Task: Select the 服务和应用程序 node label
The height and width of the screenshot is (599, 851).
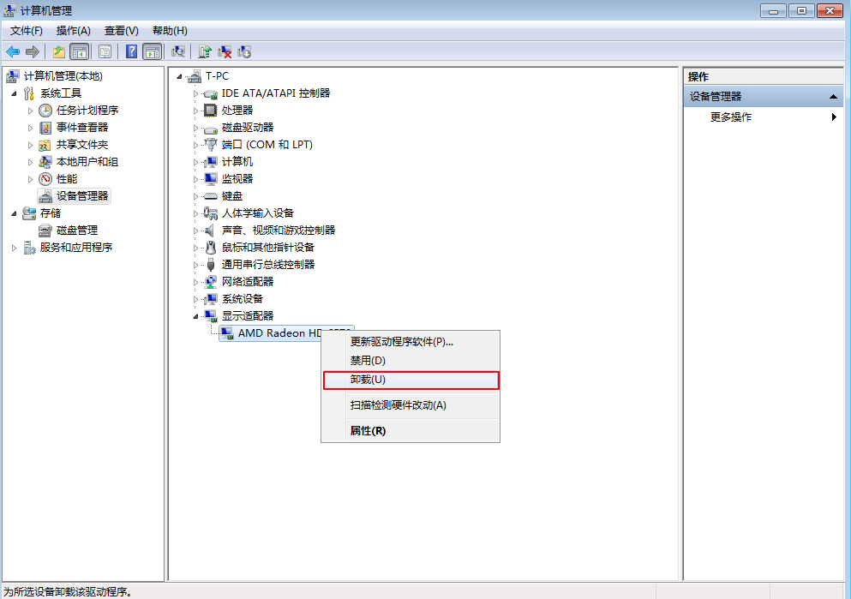Action: 76,248
